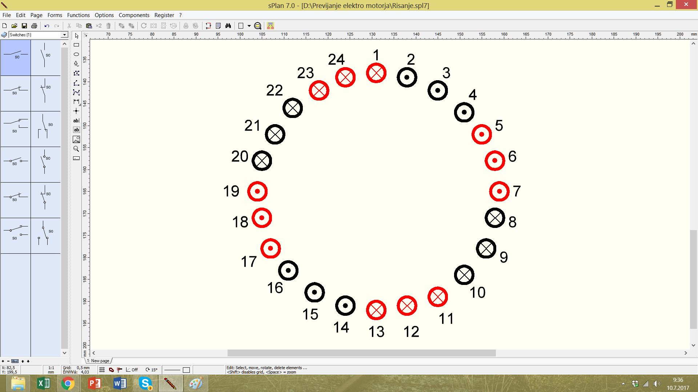Image resolution: width=698 pixels, height=392 pixels.
Task: Select the magnifier zoom tool
Action: 76,149
